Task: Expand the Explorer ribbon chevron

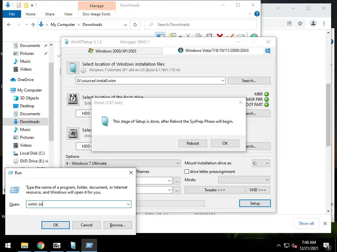Action: click(x=250, y=14)
